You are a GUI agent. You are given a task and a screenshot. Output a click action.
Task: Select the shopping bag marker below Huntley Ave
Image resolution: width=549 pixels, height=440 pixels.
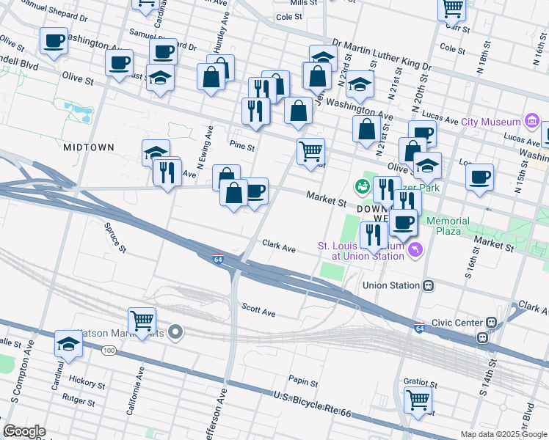[x=211, y=77]
